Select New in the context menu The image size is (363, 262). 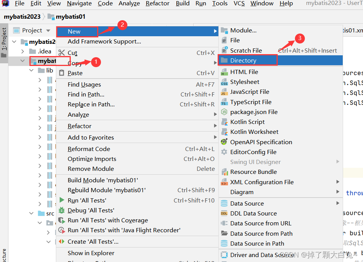click(137, 31)
